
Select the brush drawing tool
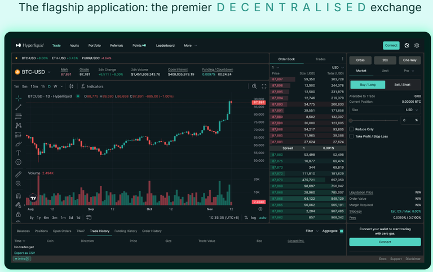(x=19, y=144)
